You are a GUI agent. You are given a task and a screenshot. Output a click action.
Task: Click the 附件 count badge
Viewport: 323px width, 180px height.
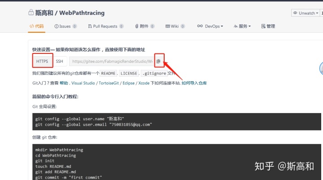152,26
